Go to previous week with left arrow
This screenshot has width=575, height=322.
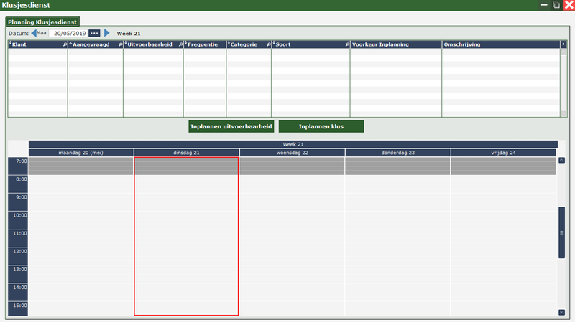(x=34, y=33)
